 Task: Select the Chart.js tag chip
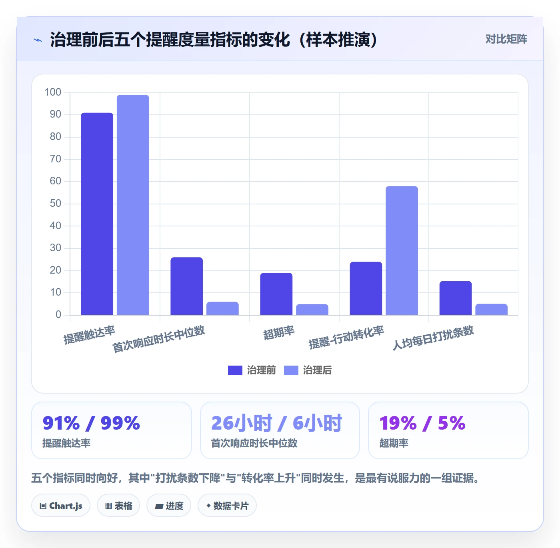61,506
